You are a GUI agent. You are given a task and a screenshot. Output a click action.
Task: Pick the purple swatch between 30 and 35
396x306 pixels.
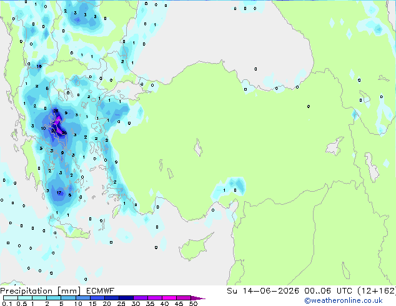pos(140,298)
